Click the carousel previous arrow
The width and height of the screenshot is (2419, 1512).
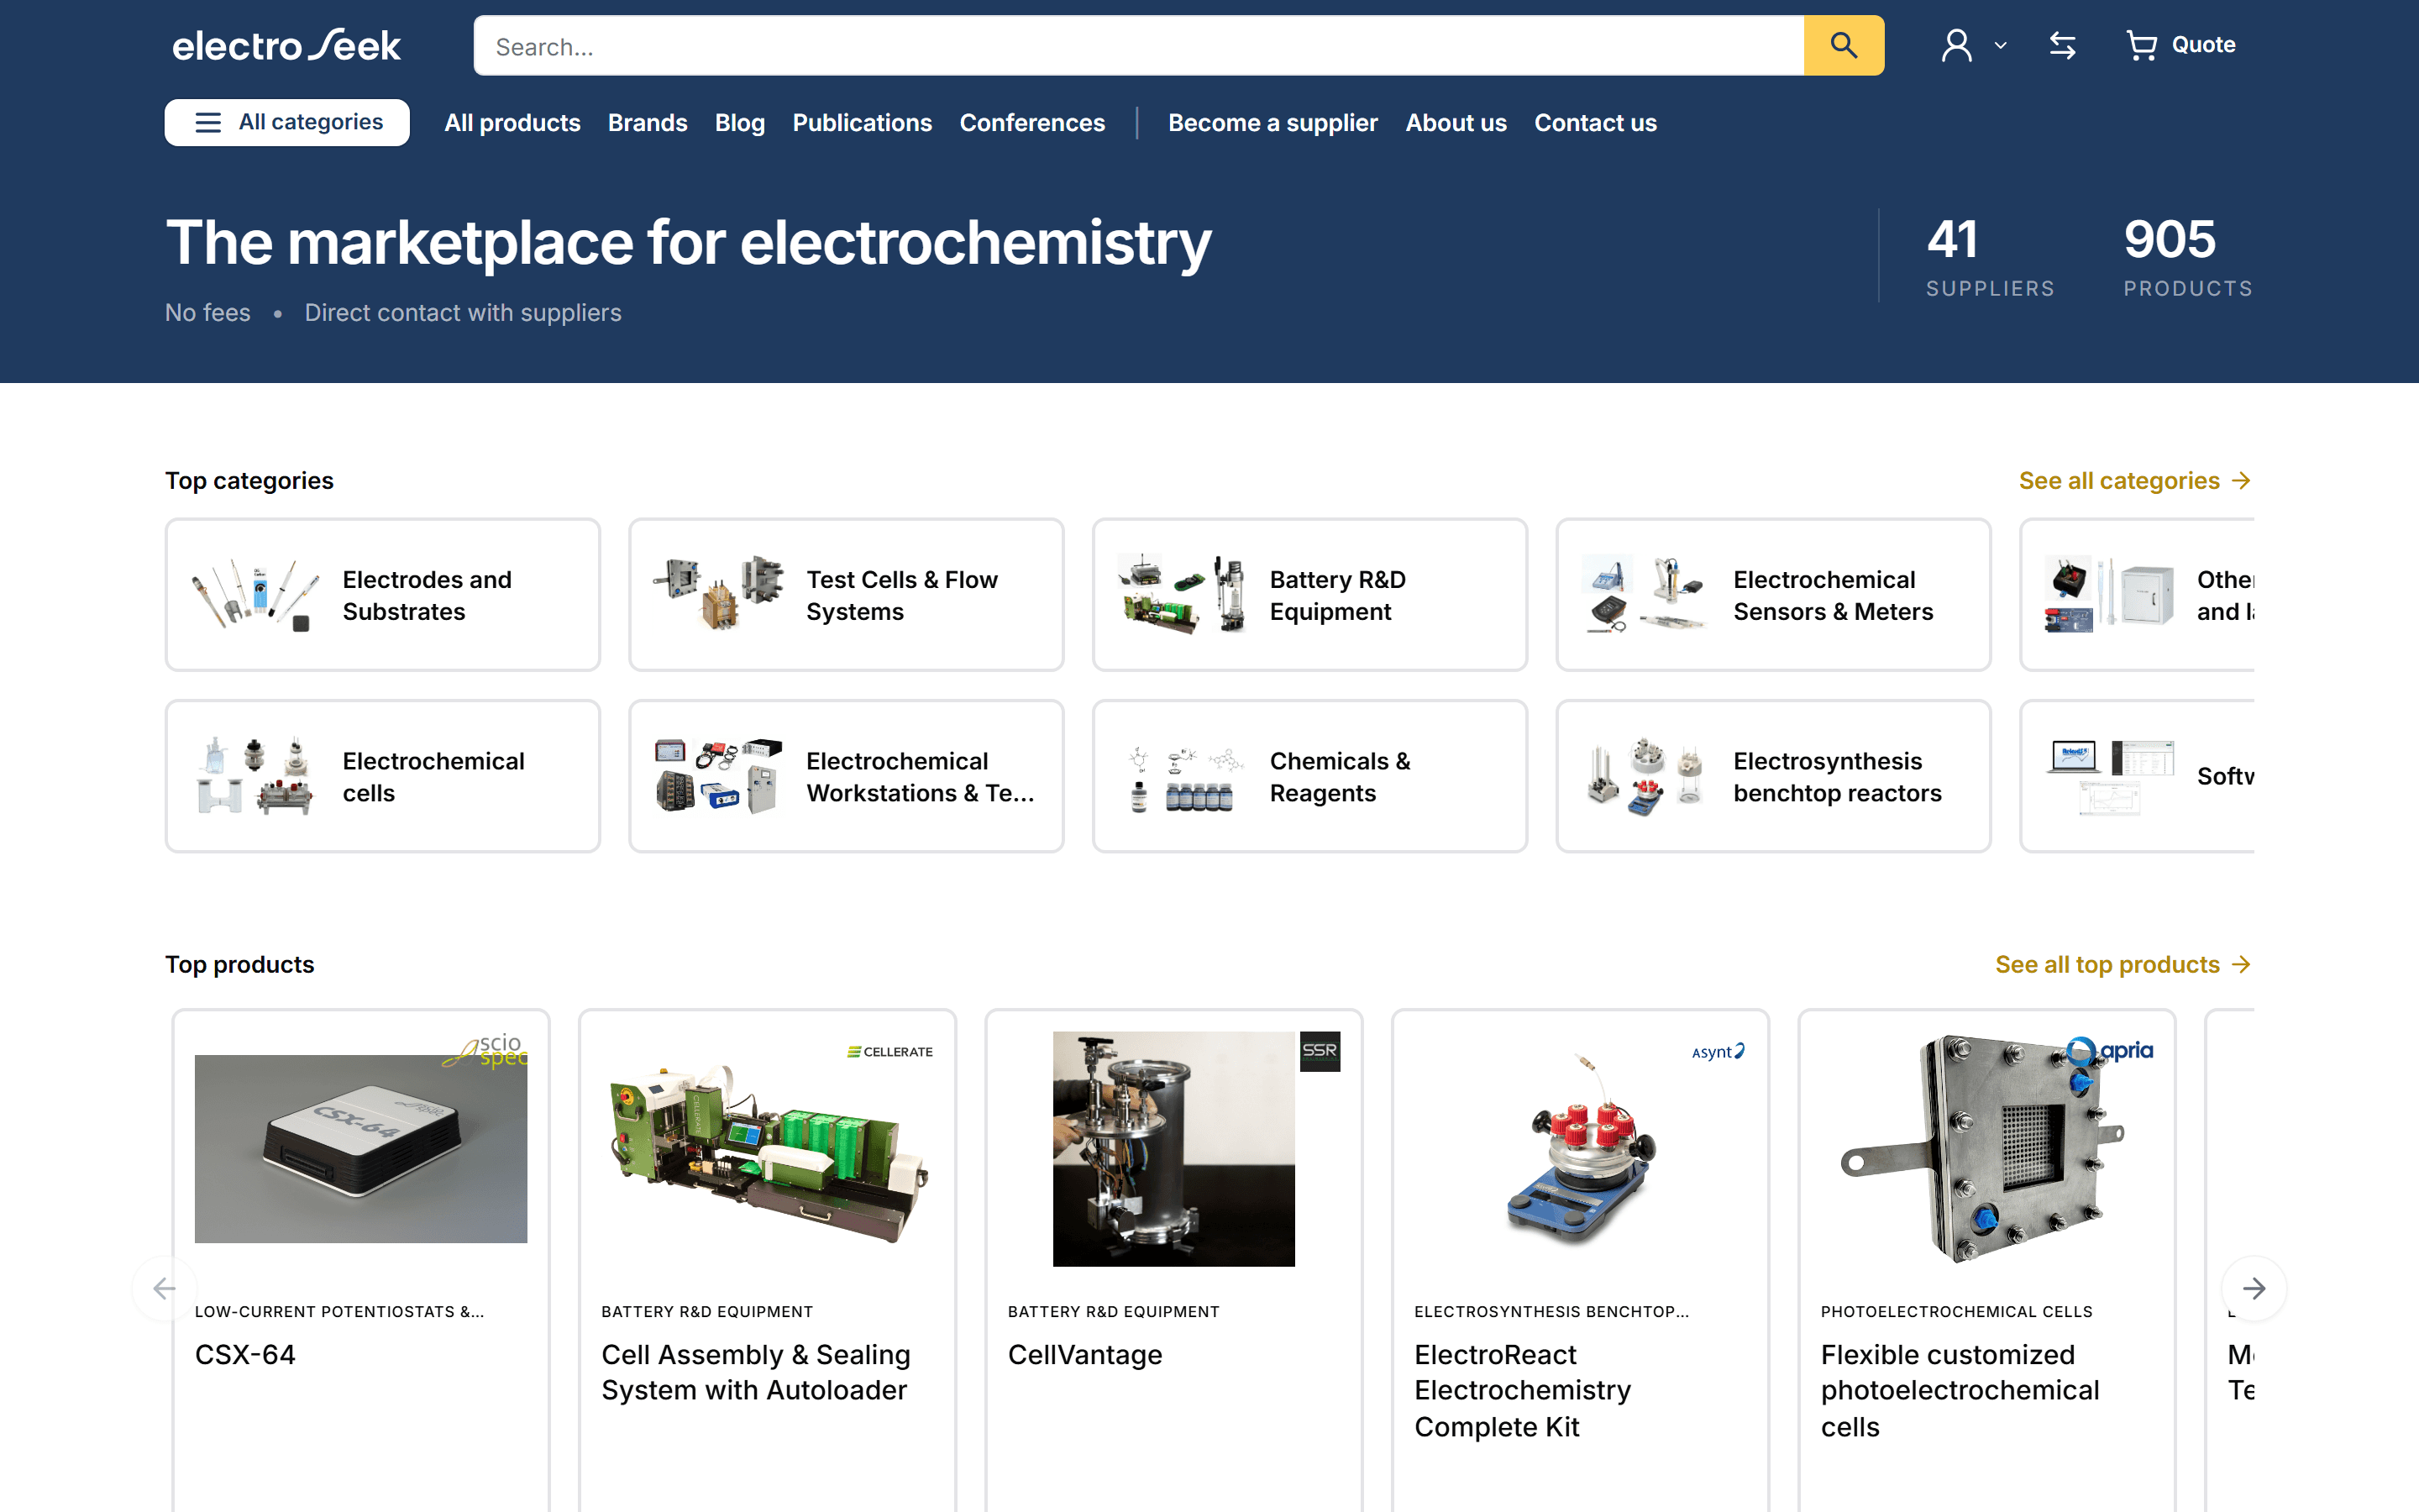pyautogui.click(x=165, y=1288)
